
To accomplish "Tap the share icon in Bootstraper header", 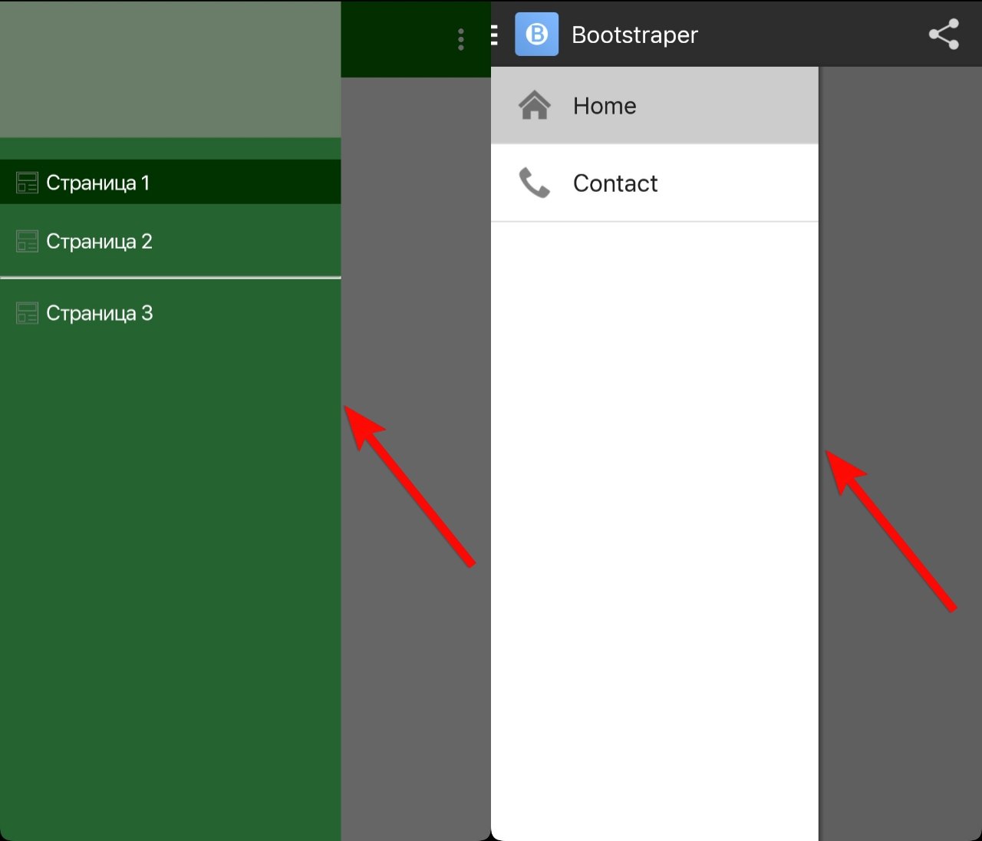I will (x=944, y=35).
